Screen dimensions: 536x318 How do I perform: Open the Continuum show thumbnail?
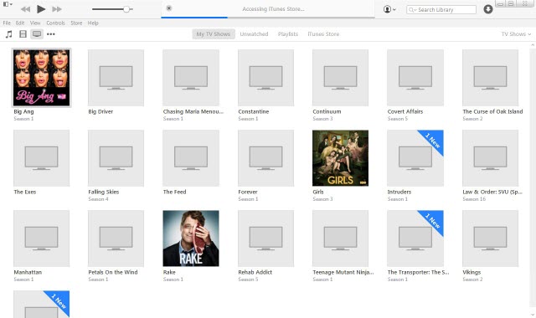pos(341,78)
